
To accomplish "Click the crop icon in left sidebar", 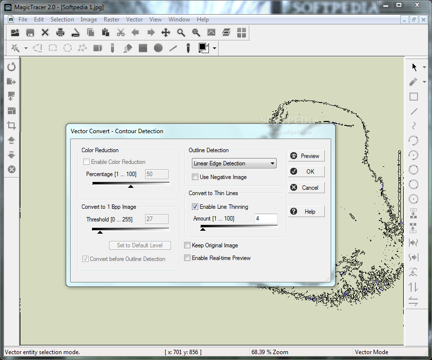I will (12, 125).
